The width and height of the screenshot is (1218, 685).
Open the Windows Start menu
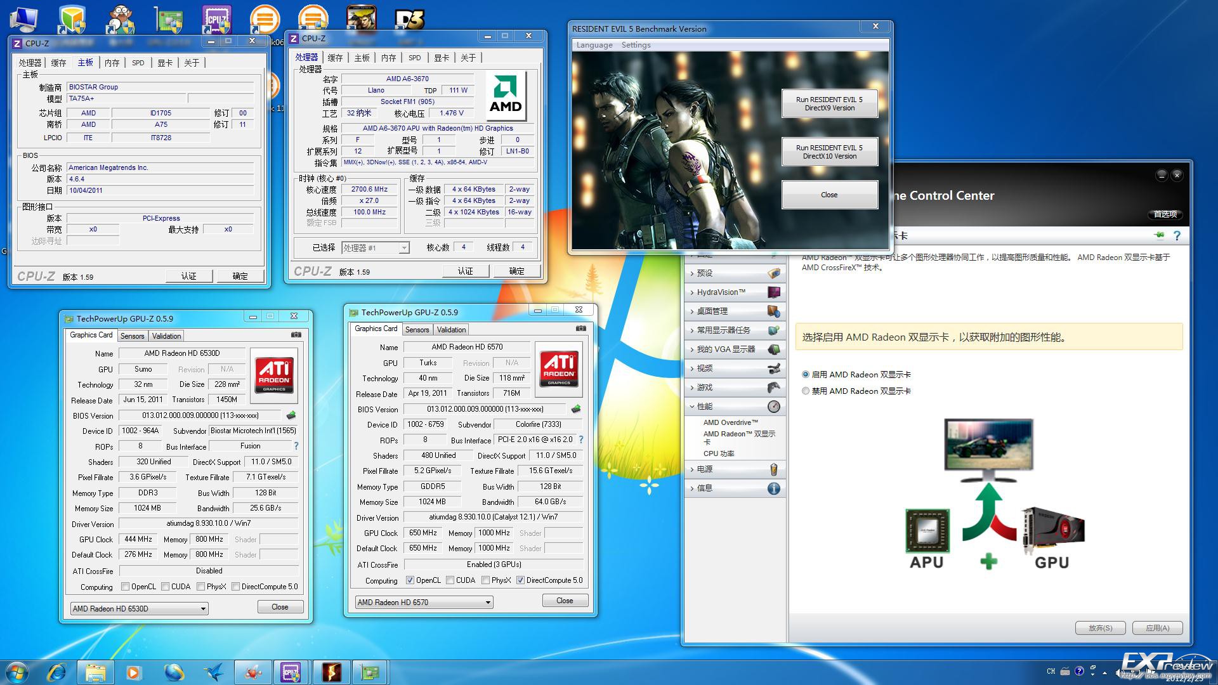point(17,672)
